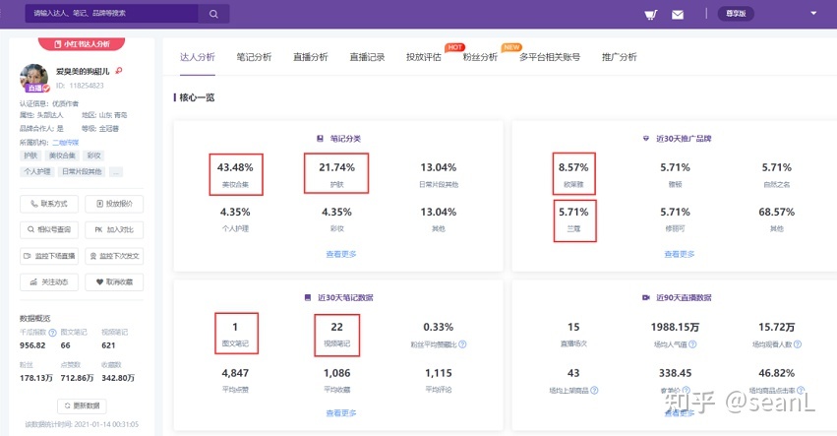The height and width of the screenshot is (436, 837).
Task: Open the 二咖传媒 agency link
Action: tap(66, 143)
